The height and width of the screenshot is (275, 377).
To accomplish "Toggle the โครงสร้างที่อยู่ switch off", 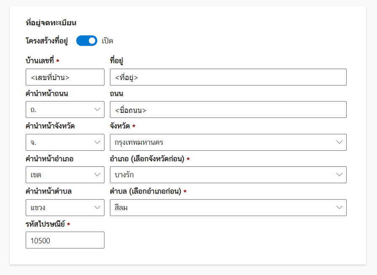I will pos(86,41).
